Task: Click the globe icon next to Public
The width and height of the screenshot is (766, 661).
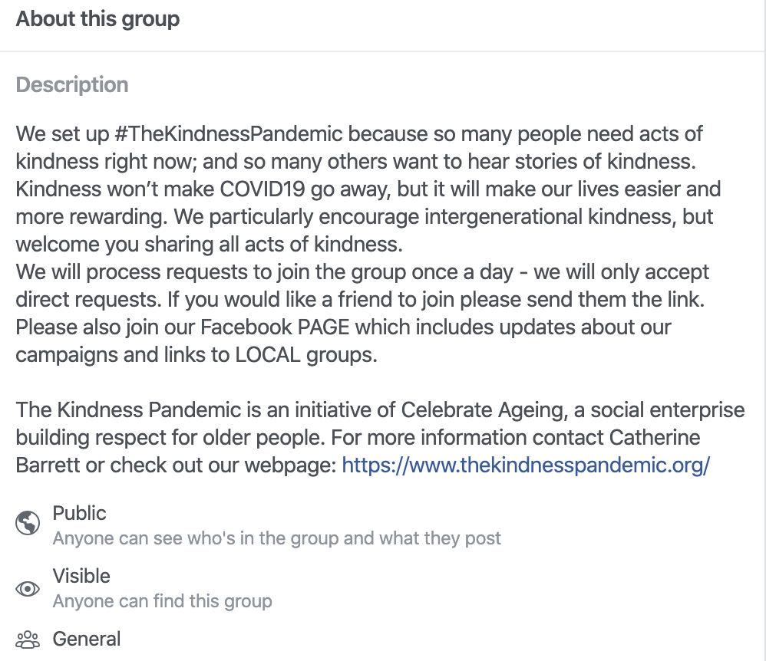Action: [28, 524]
